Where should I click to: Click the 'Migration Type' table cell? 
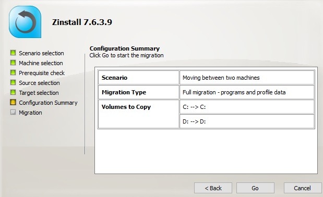tap(138, 92)
